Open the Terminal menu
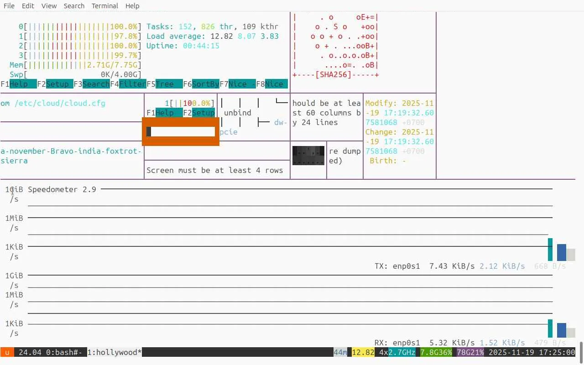 point(104,6)
